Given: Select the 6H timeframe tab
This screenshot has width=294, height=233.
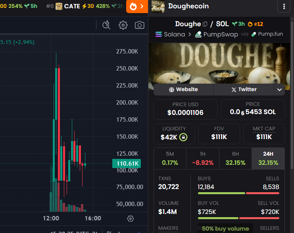Looking at the screenshot, I should point(235,159).
